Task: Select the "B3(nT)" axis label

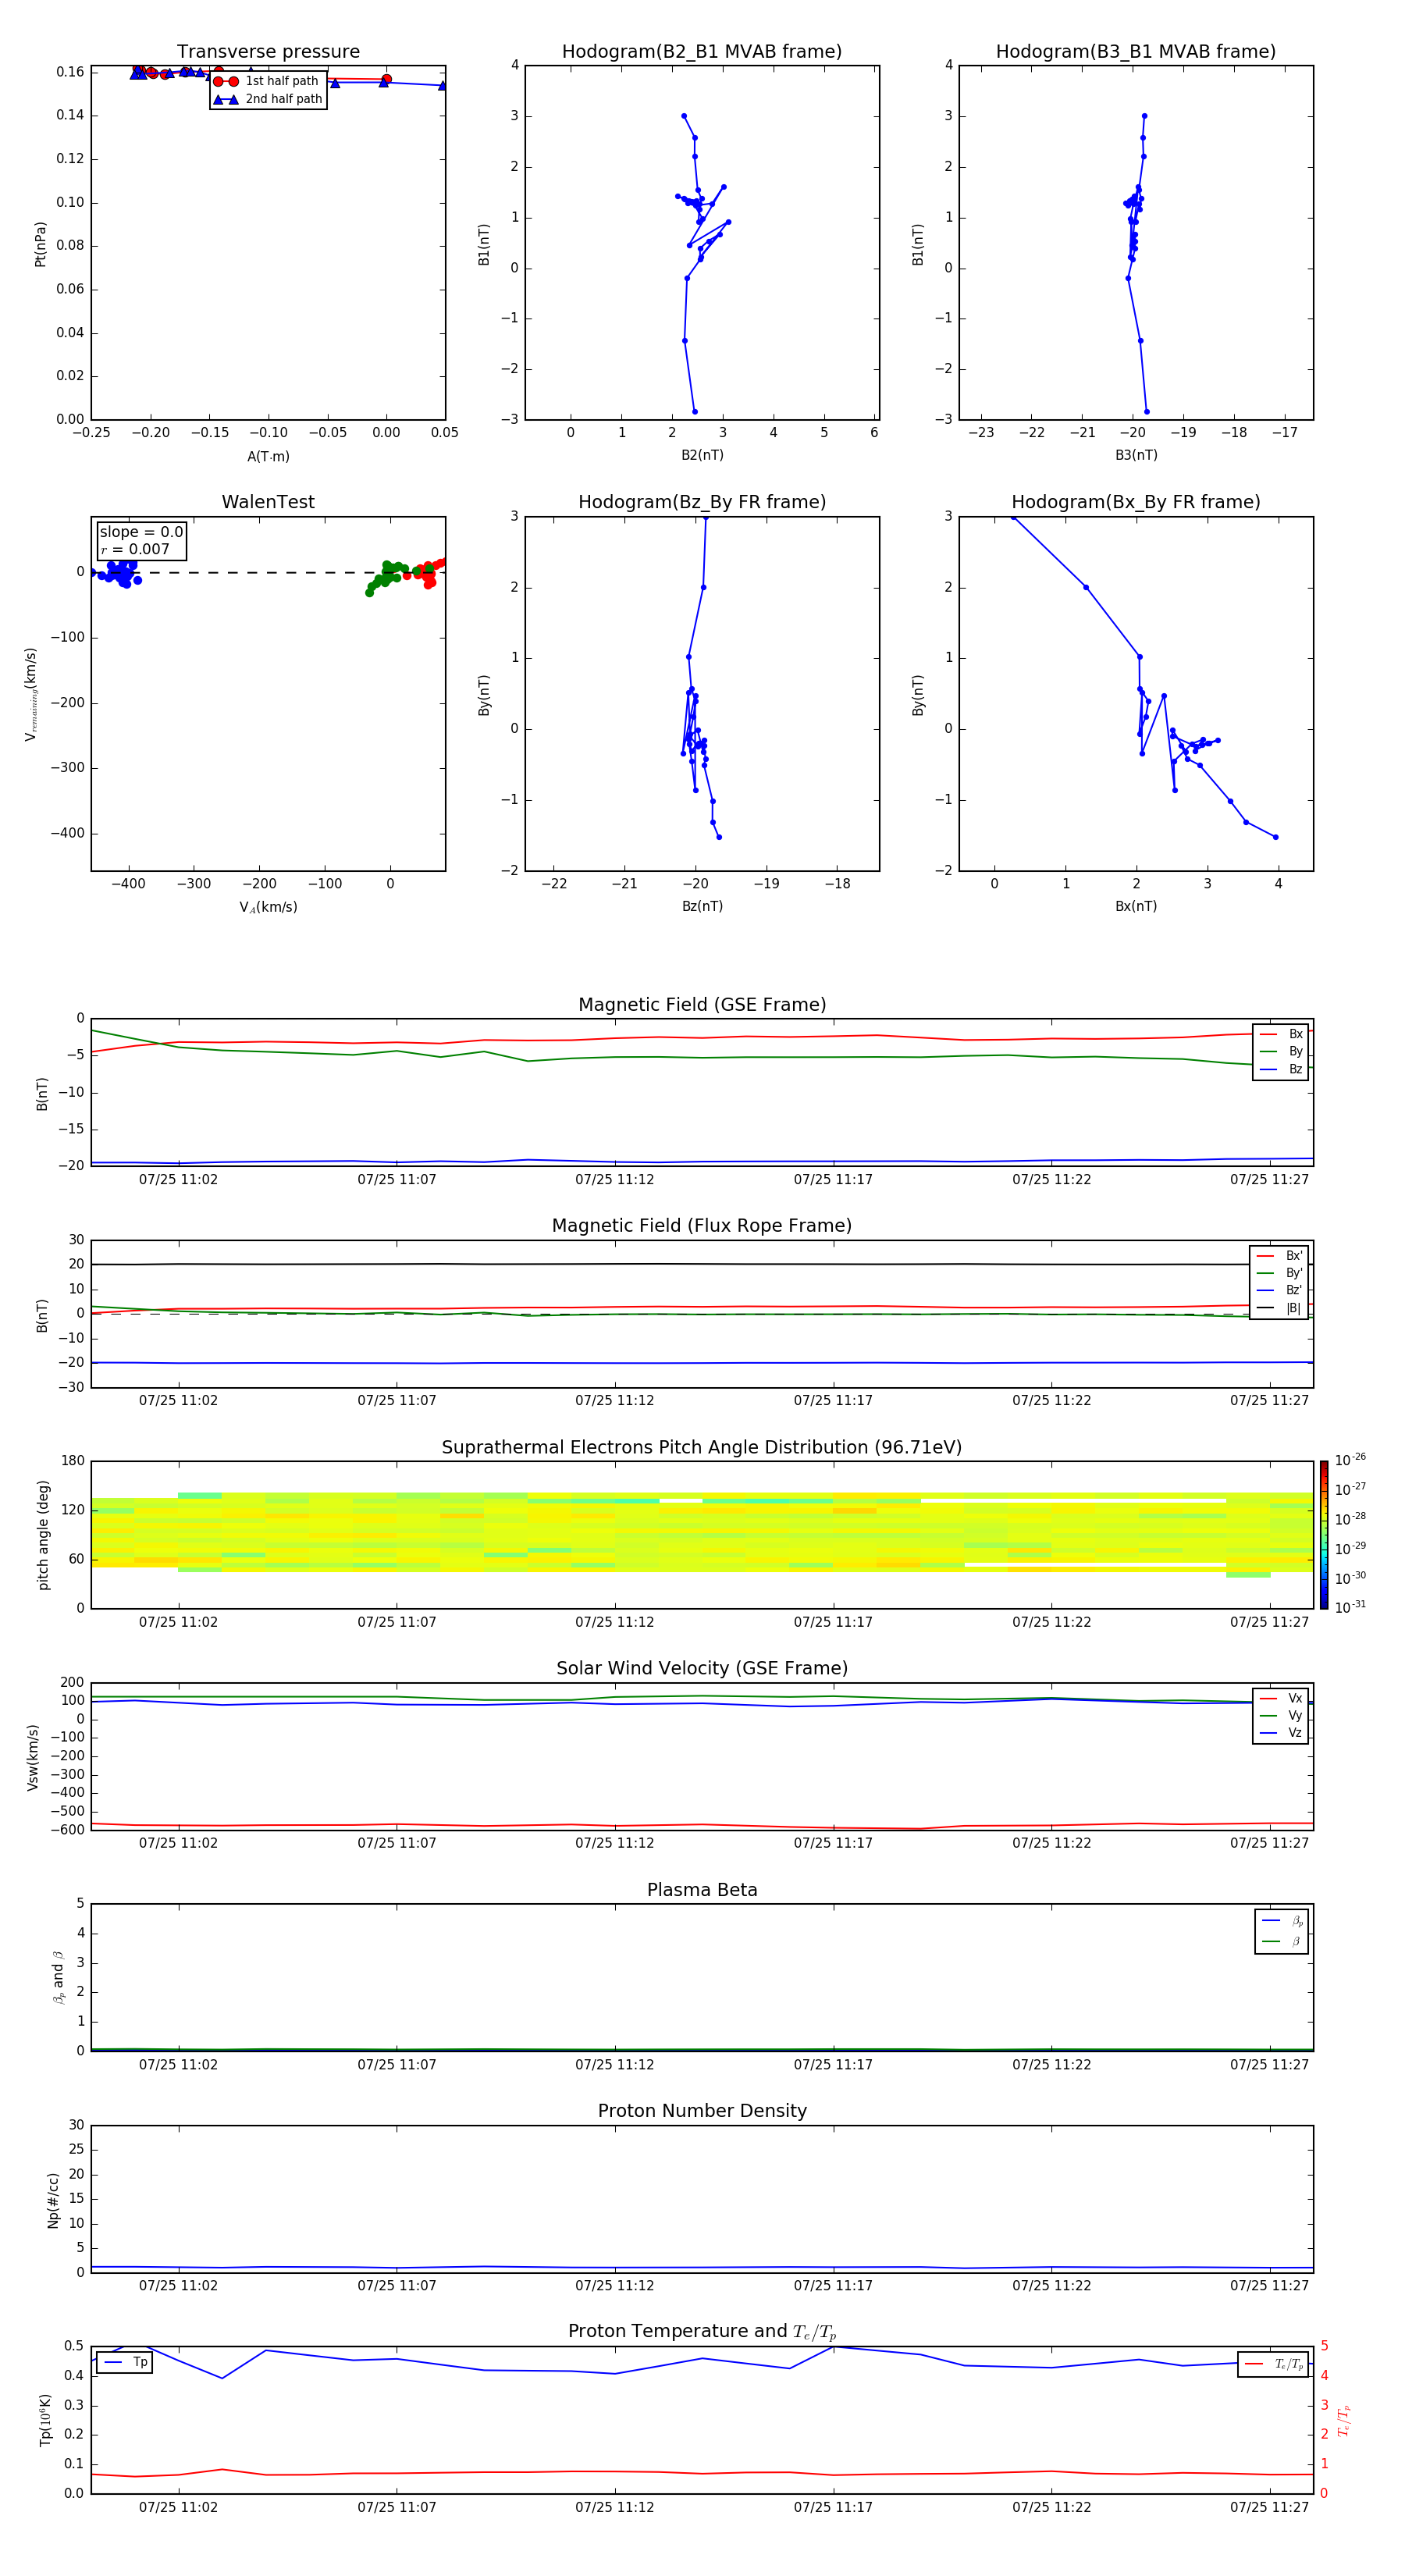Action: 1136,455
